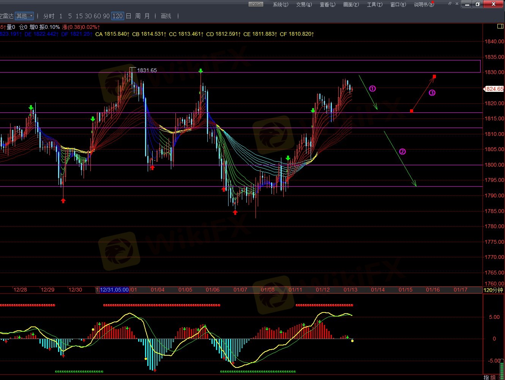Click the highlighted 12/31,05:00 time marker
The height and width of the screenshot is (380, 505).
coord(114,290)
